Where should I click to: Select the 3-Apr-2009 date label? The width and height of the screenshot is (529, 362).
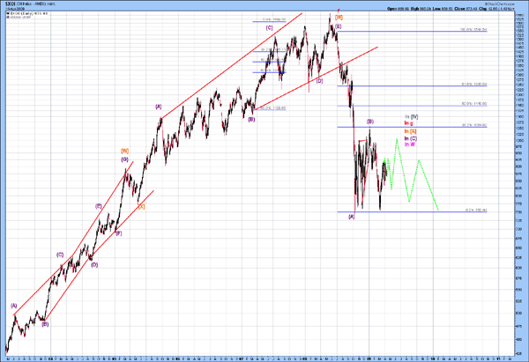click(x=12, y=10)
